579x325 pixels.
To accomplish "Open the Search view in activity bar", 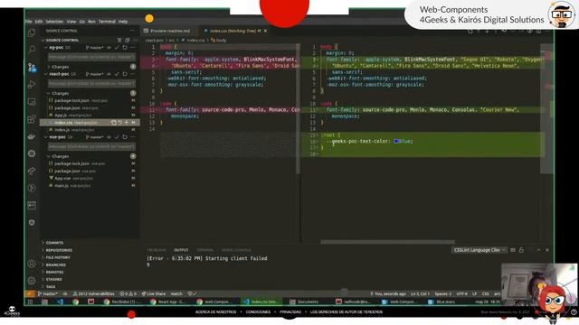I will [x=32, y=50].
